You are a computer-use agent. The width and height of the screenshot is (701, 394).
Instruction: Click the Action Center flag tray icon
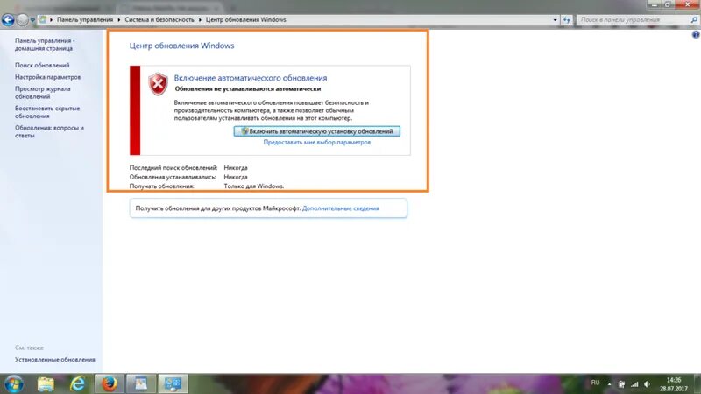coord(621,384)
